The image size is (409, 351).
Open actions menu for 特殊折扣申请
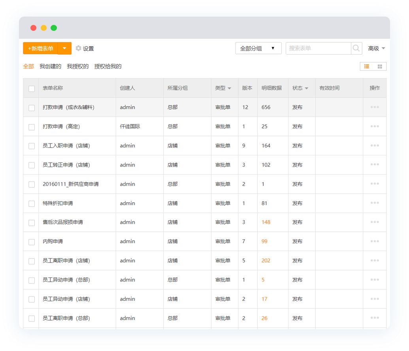375,203
